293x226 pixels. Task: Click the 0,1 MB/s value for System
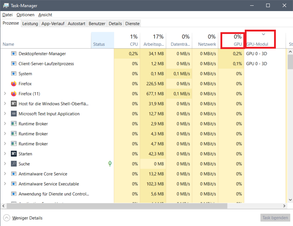[x=182, y=74]
